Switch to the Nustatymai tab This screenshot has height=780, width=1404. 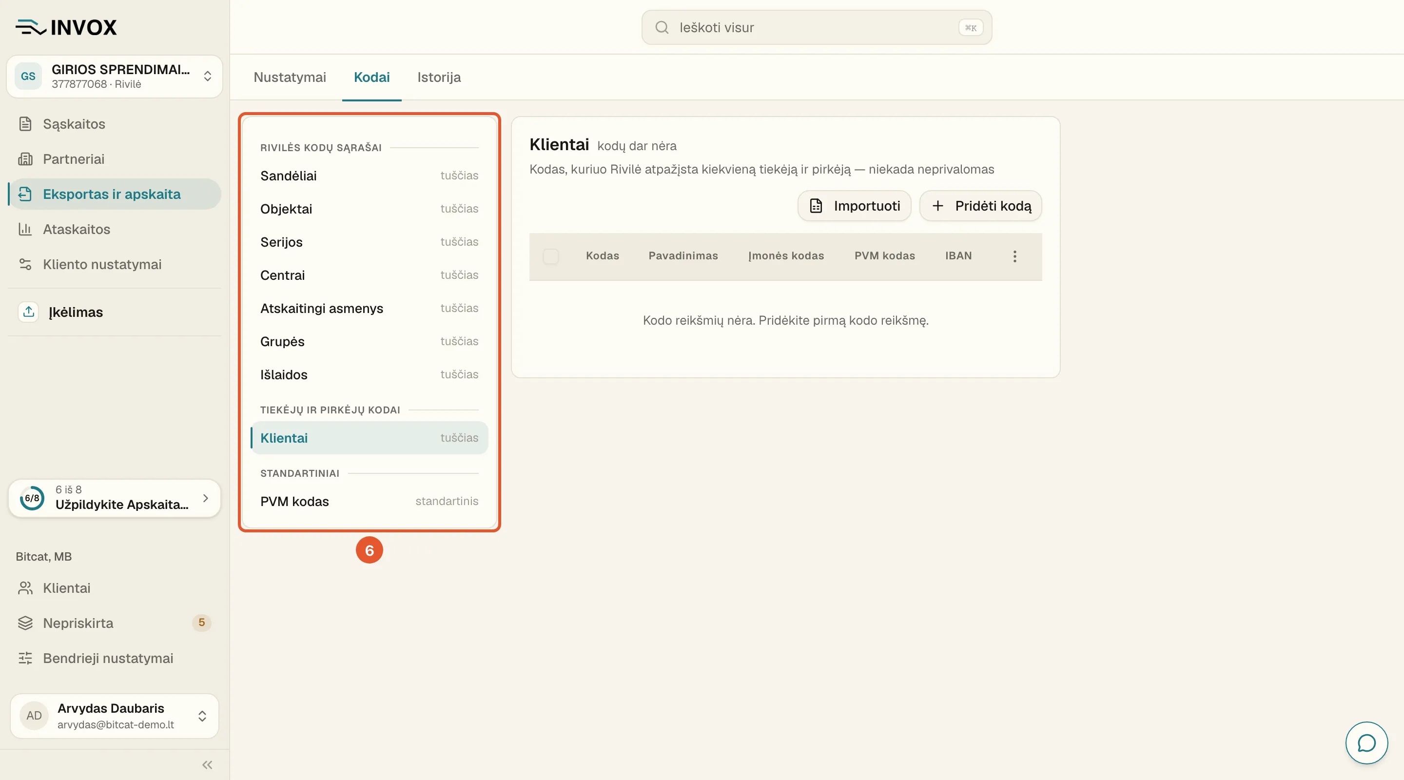pos(290,77)
